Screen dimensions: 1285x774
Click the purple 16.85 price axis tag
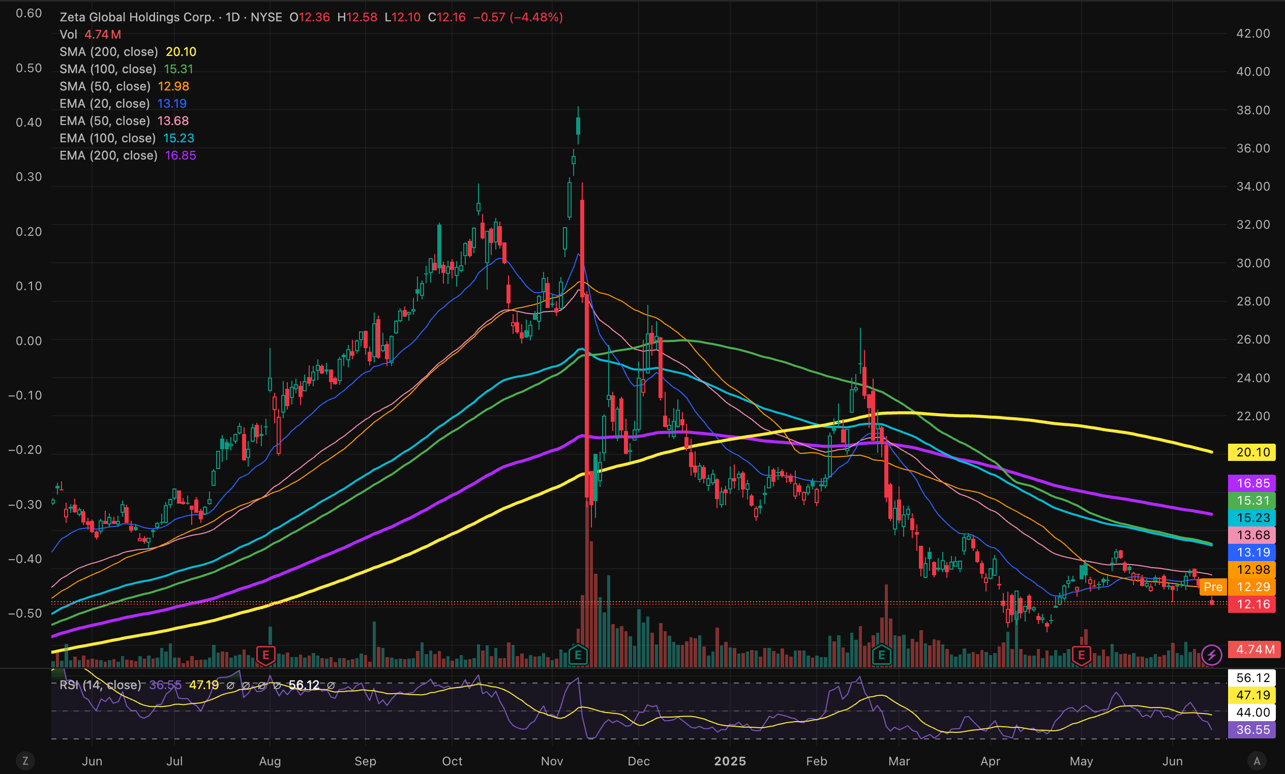pos(1252,483)
